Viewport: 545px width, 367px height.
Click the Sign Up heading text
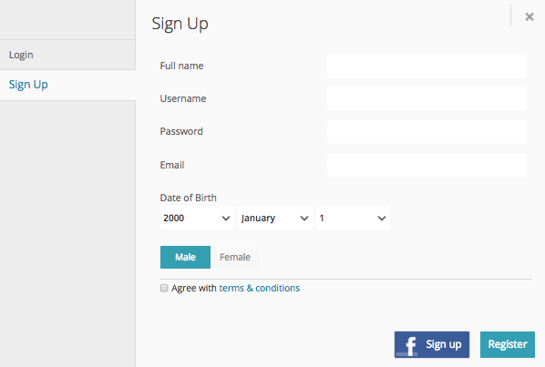pos(180,24)
